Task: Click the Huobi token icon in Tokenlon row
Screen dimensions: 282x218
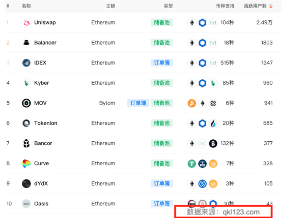Action: click(213, 123)
